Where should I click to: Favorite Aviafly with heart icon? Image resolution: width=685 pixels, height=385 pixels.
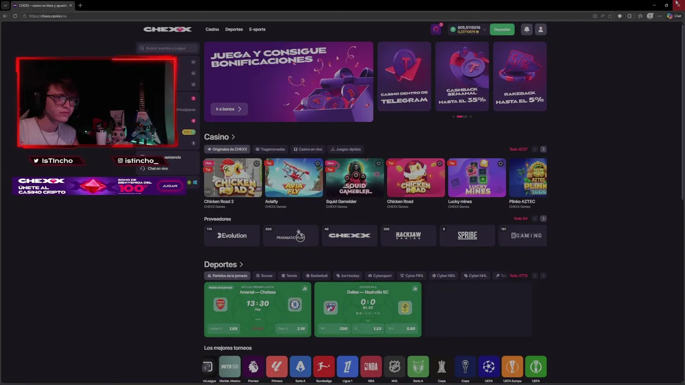(x=317, y=164)
